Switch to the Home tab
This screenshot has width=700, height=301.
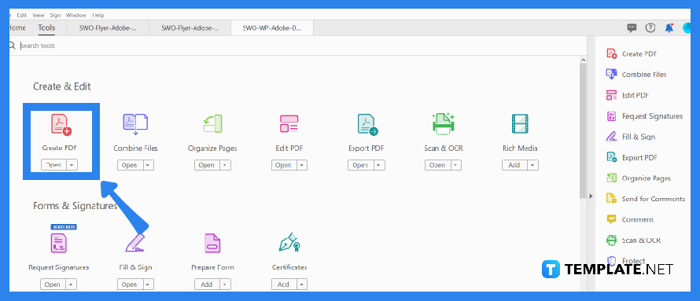click(18, 28)
